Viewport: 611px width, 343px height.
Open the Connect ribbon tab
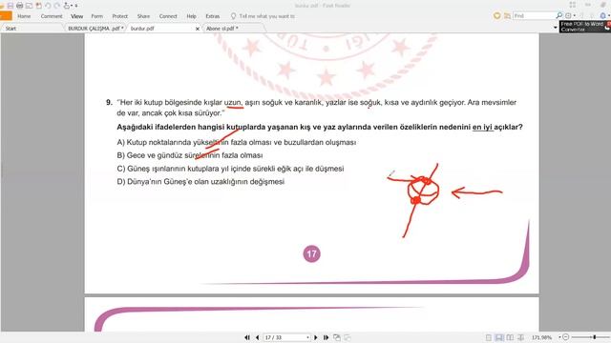click(x=168, y=16)
